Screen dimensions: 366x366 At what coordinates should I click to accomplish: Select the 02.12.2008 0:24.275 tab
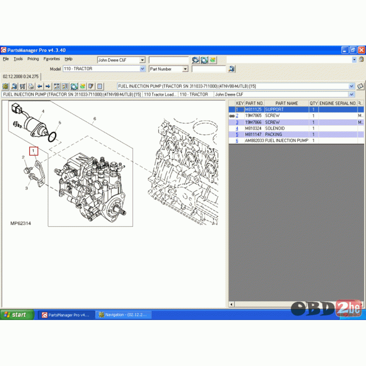click(21, 76)
